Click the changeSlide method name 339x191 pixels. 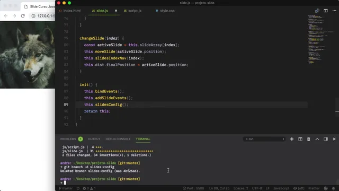pos(92,38)
